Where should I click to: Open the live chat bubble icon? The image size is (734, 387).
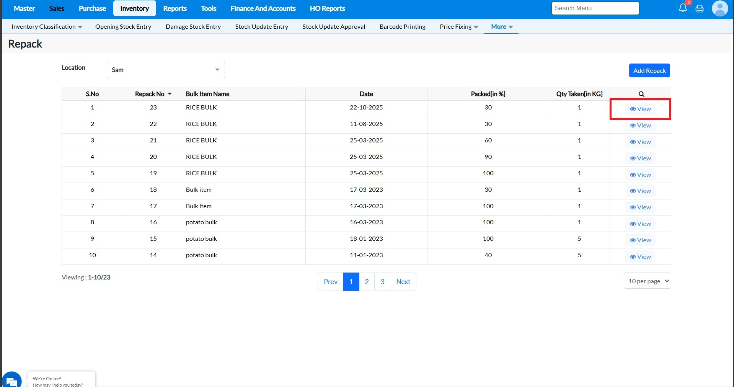click(x=11, y=381)
